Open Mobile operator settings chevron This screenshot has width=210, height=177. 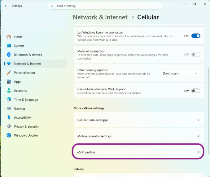tap(199, 136)
